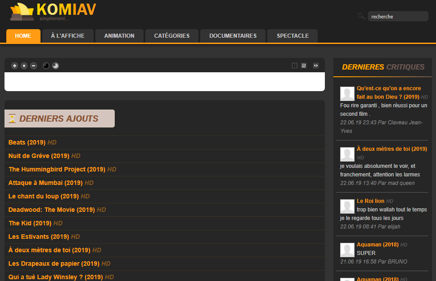Image resolution: width=436 pixels, height=281 pixels.
Task: Click the search magnifier icon
Action: tap(361, 16)
